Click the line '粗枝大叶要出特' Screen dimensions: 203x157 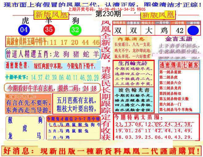pos(77,108)
